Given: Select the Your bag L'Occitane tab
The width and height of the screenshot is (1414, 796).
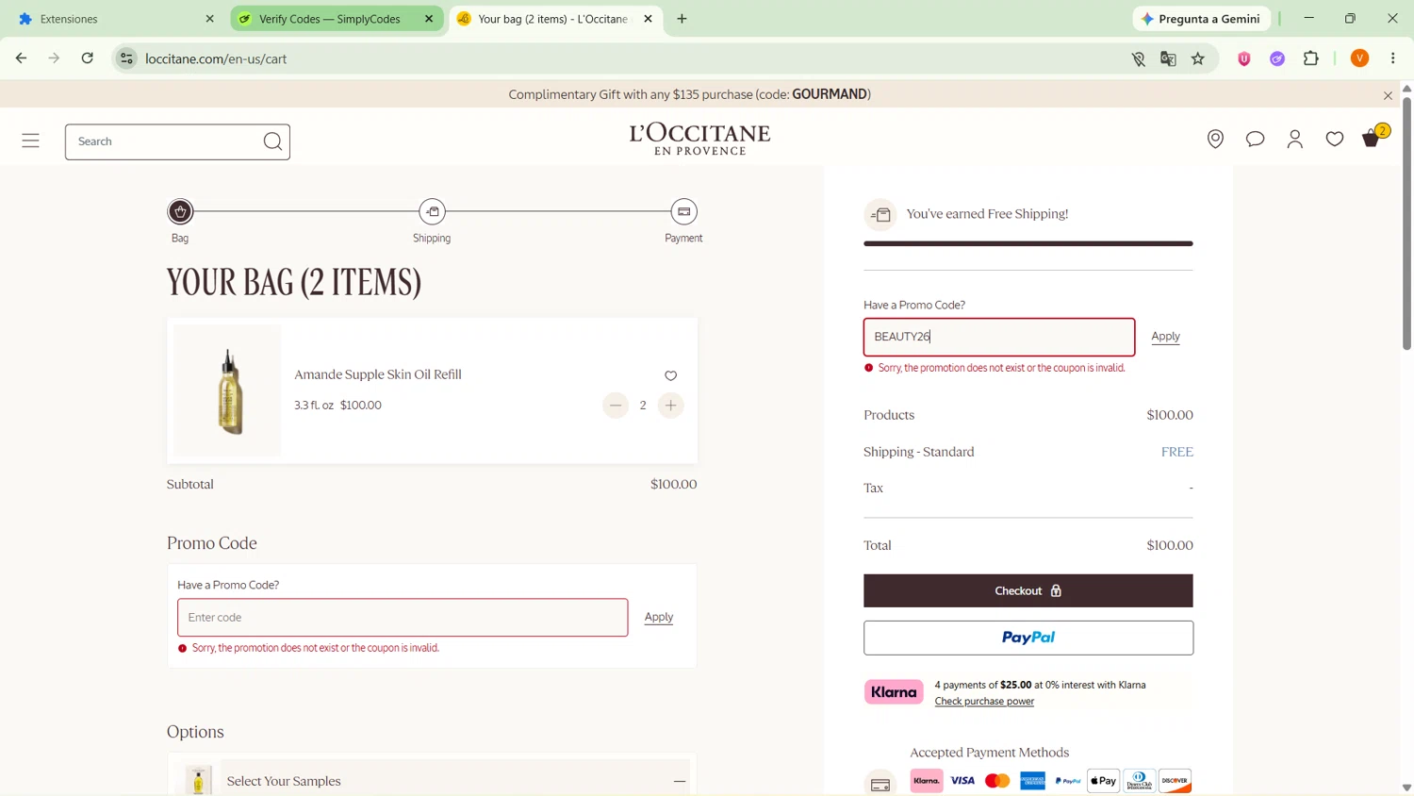Looking at the screenshot, I should [551, 19].
